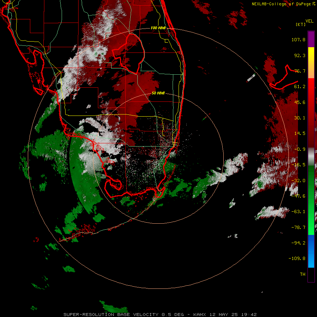Select the -16.5 velocity scale value
This screenshot has width=317, height=317.
coord(298,165)
